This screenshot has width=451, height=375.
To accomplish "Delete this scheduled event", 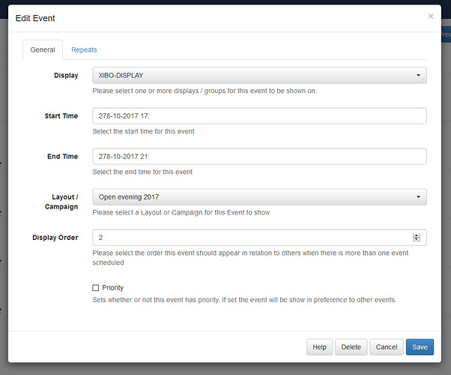I will [x=351, y=347].
